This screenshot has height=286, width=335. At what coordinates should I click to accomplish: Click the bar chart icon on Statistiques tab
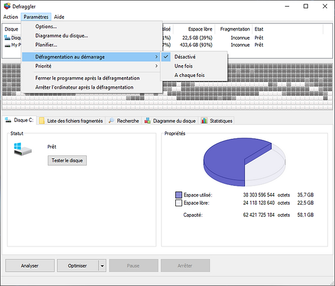204,121
